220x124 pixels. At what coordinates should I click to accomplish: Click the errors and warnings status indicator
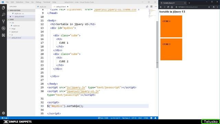[5, 118]
